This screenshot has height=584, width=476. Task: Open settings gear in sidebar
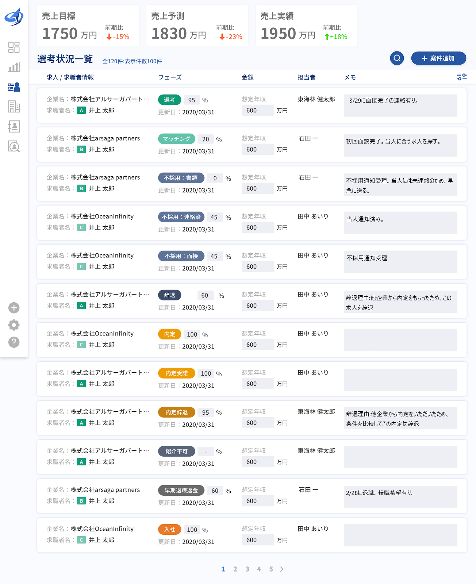14,325
